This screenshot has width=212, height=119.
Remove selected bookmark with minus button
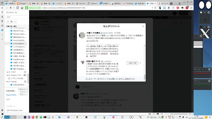click(15, 21)
